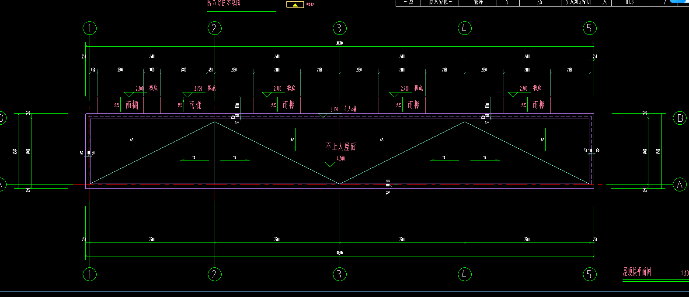Click the 防火分区示意图 title text

point(224,3)
